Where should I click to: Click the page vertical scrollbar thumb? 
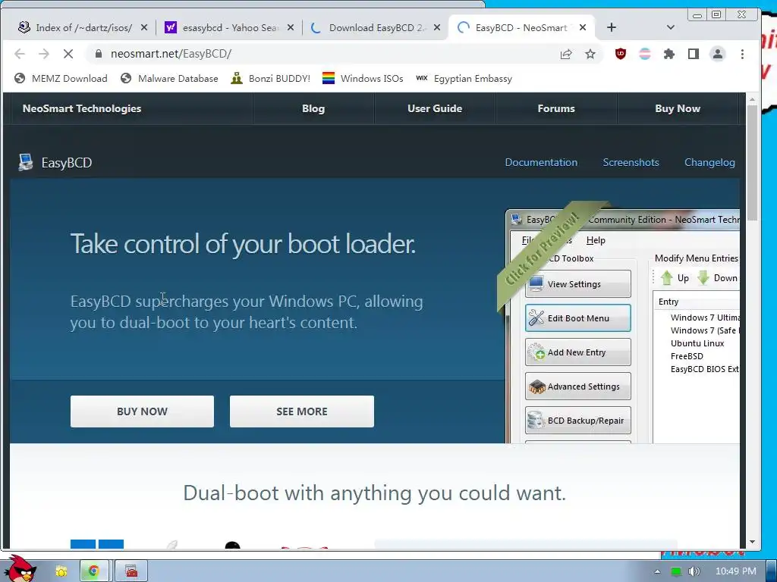752,164
